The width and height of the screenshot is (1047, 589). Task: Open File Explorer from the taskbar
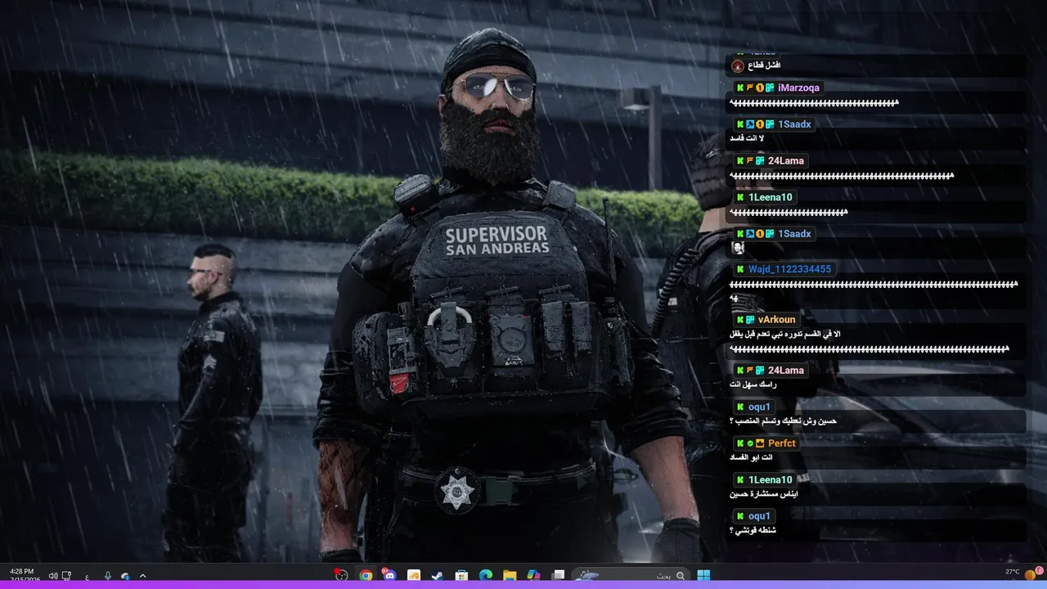pyautogui.click(x=510, y=576)
